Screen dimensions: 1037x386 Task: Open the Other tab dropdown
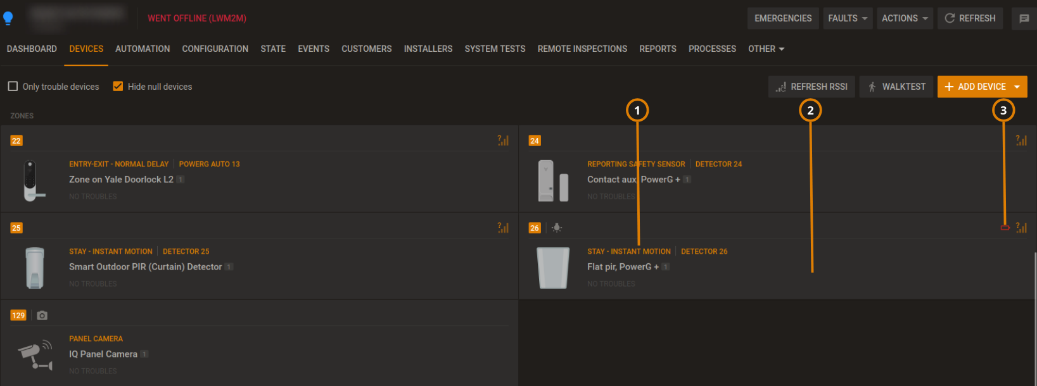click(766, 49)
